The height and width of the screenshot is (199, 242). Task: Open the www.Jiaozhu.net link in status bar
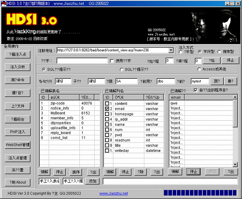tap(114, 193)
